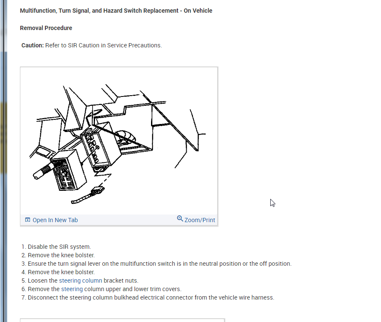Image resolution: width=381 pixels, height=322 pixels.
Task: Click the next image frame at page bottom
Action: [123, 320]
